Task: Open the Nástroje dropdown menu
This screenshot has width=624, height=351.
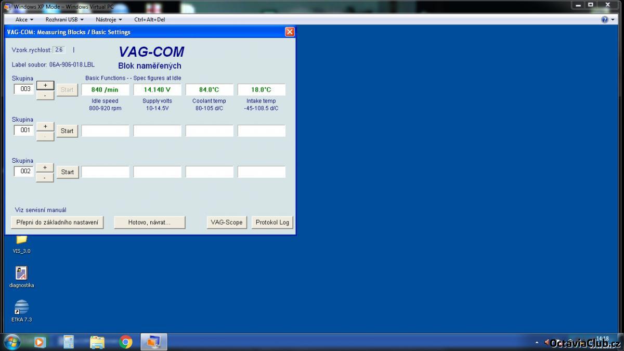Action: pos(109,19)
